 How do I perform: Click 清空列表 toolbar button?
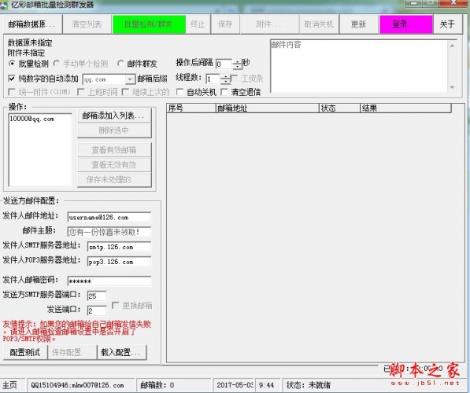87,24
